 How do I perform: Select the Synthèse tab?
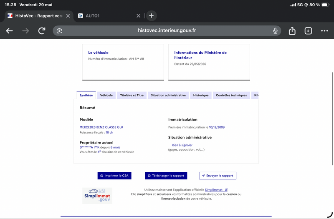pos(86,95)
